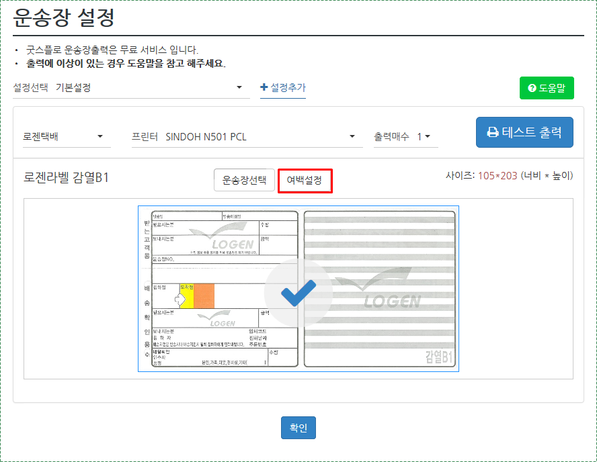Open the SINDOH N501 PCL printer dropdown
597x462 pixels.
(x=247, y=136)
